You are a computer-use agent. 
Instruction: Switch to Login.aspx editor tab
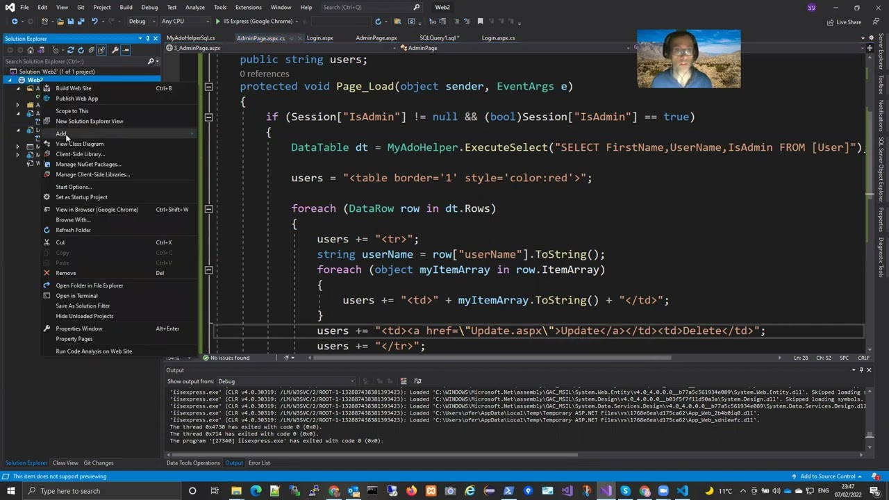320,38
